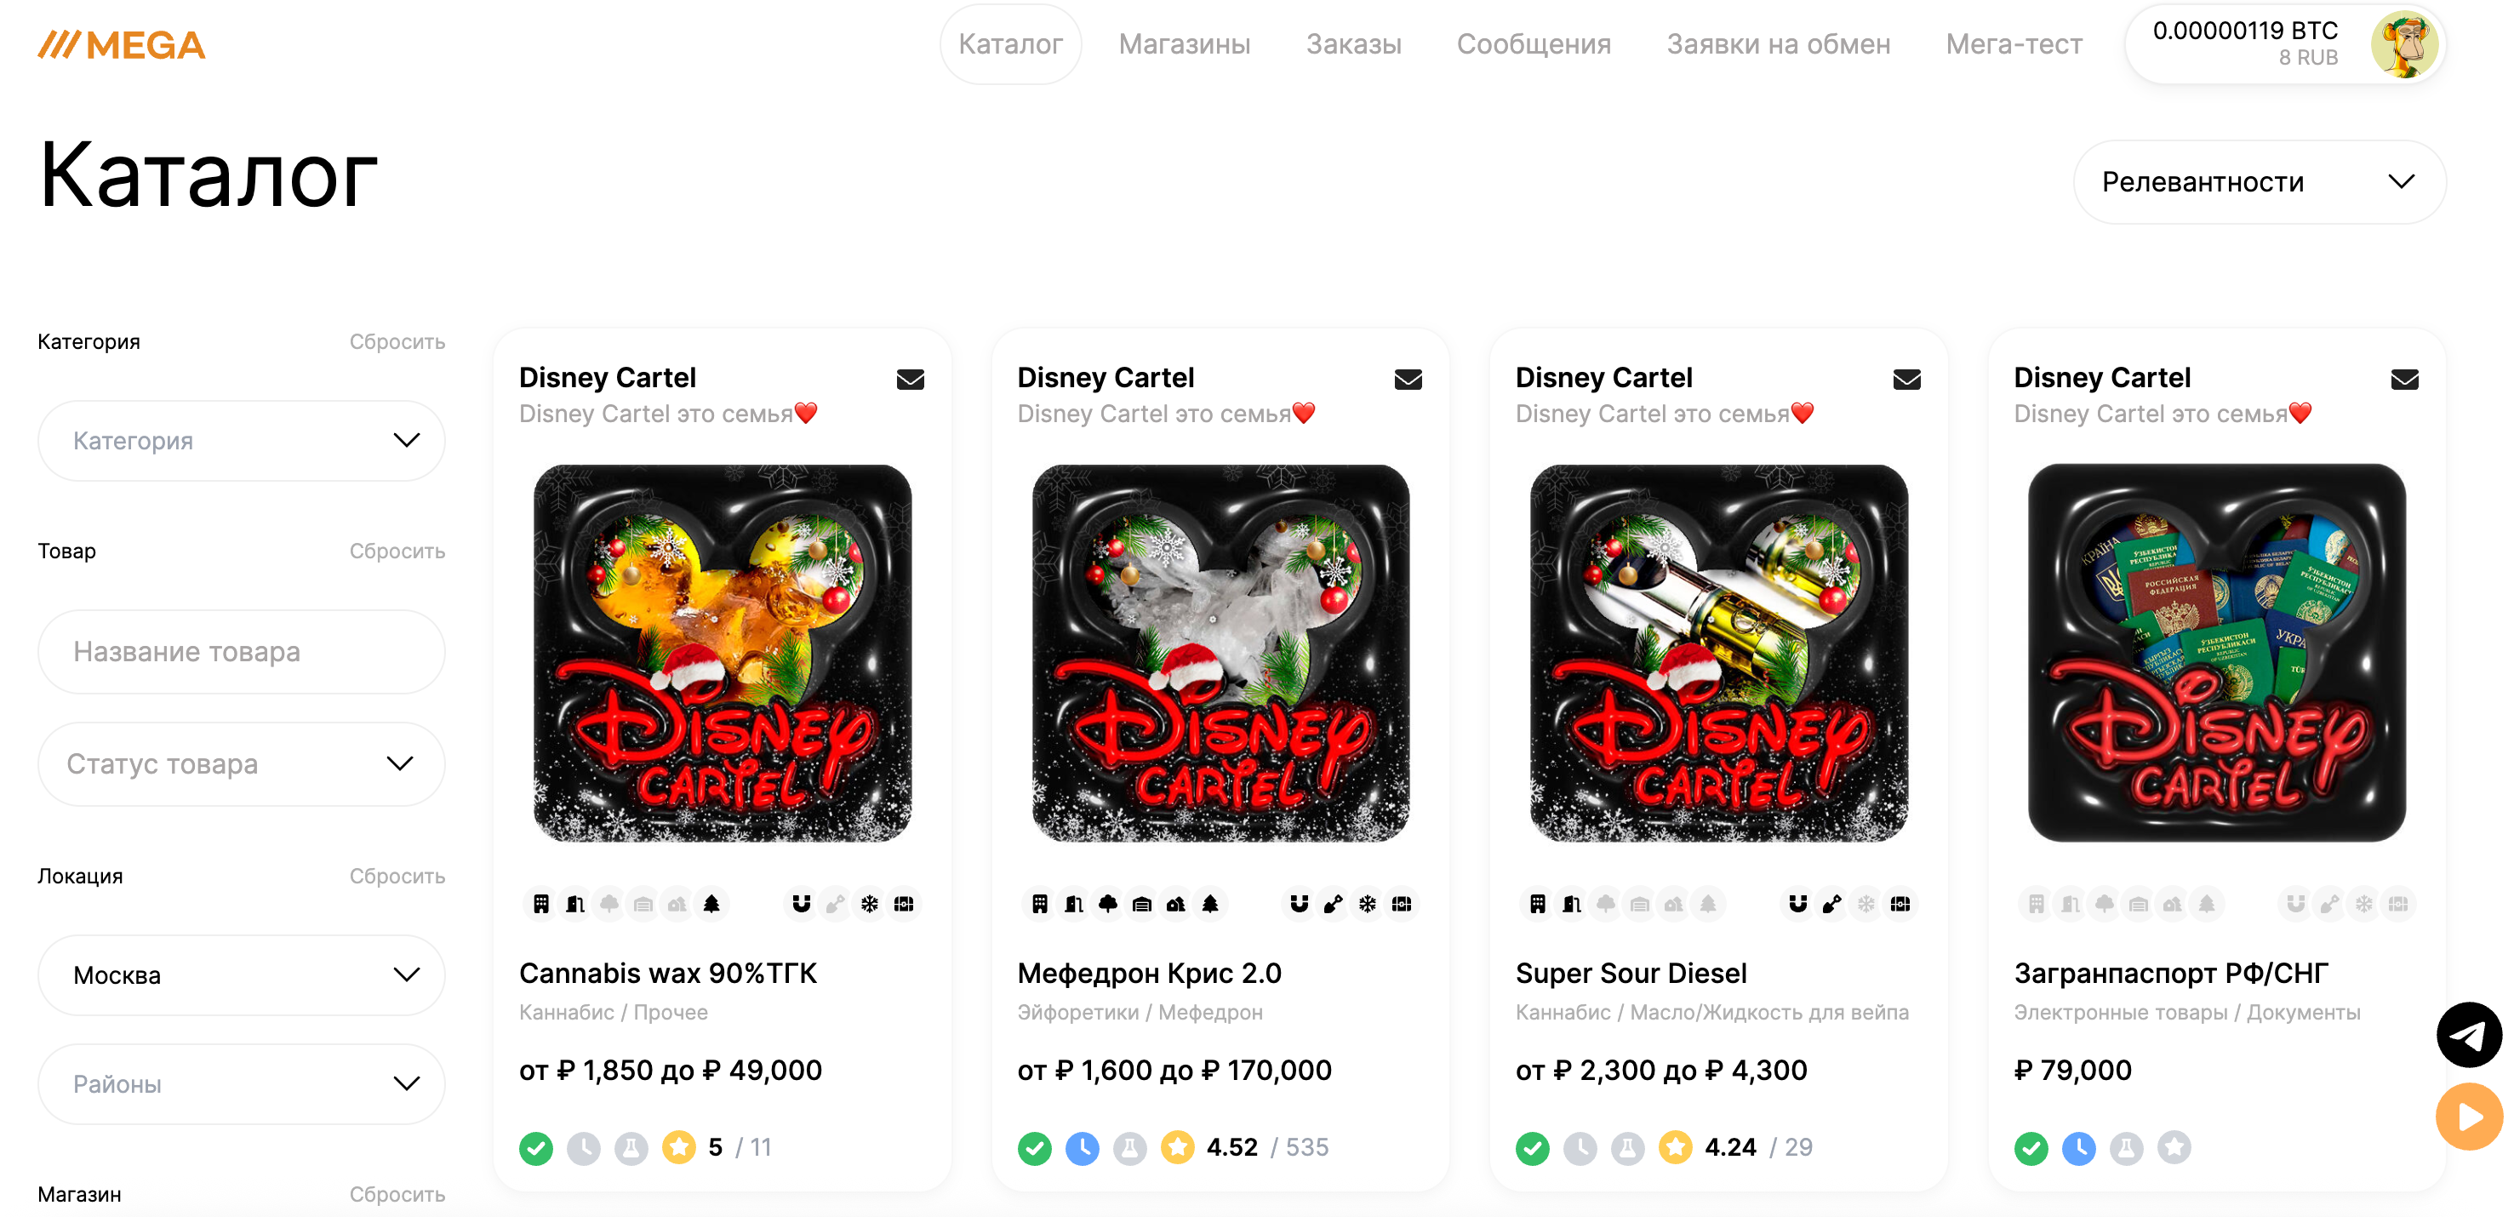This screenshot has height=1217, width=2514.
Task: Click Сбросить next to Категория
Action: click(397, 341)
